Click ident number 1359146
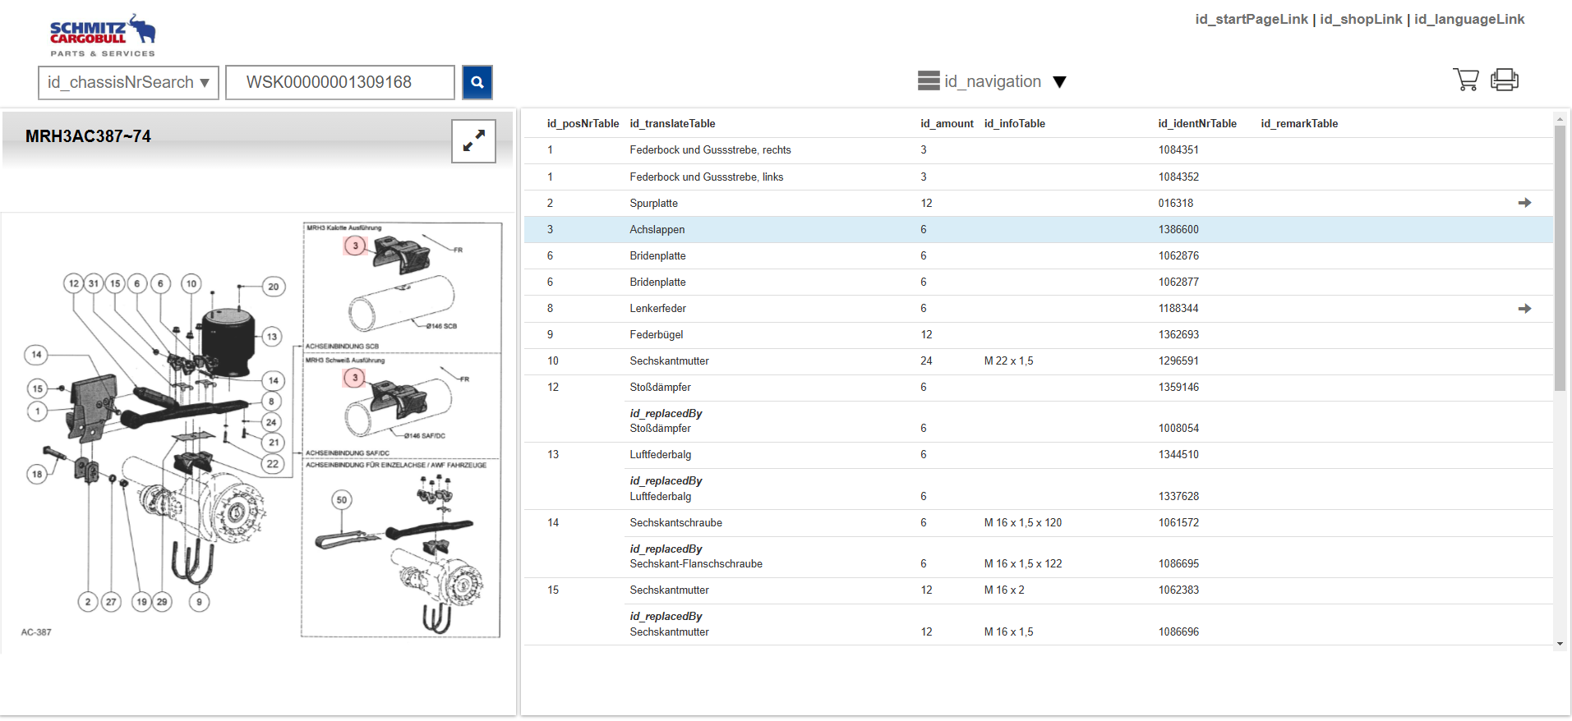 pos(1178,388)
